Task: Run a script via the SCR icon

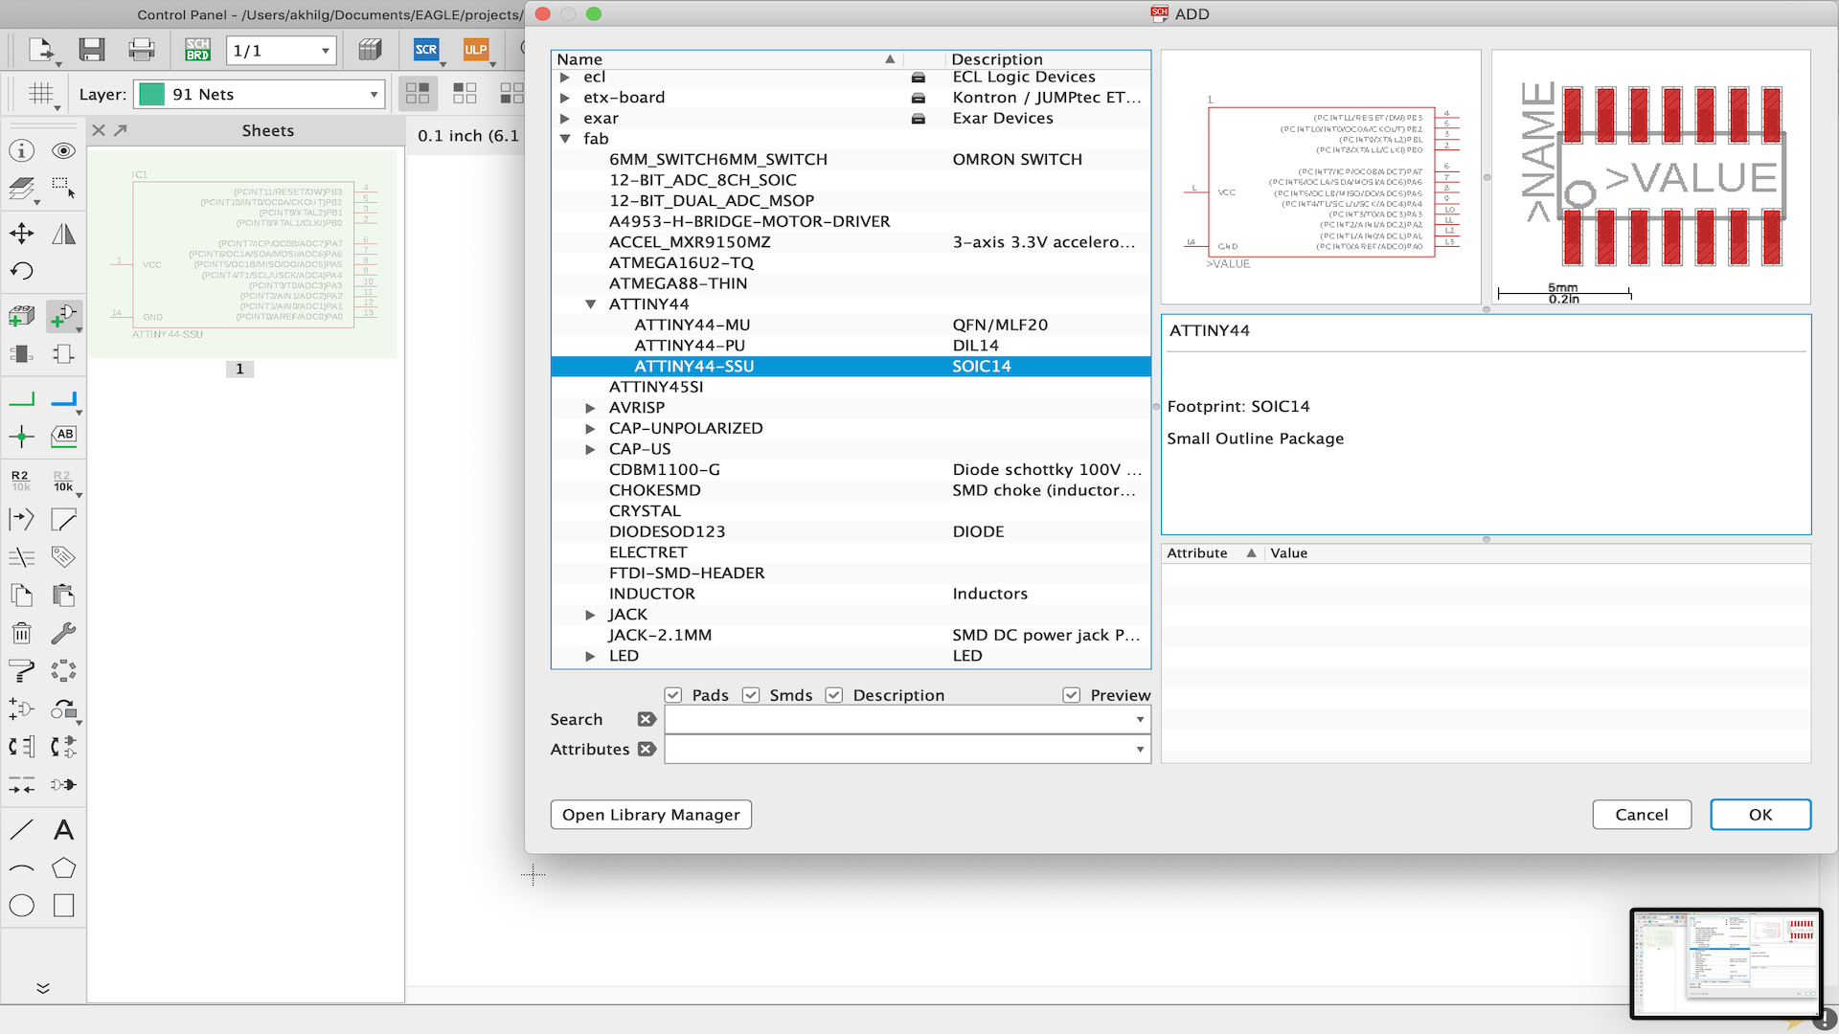Action: [x=426, y=50]
